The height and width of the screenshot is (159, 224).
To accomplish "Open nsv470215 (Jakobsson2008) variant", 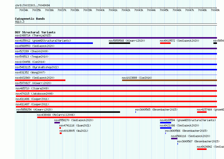I will (34, 94).
